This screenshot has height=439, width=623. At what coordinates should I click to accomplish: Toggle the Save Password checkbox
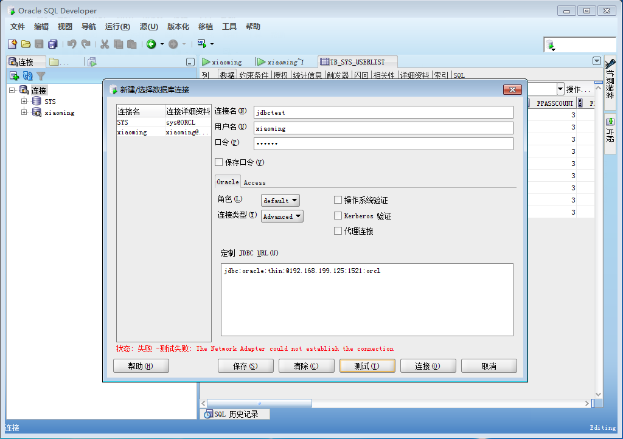click(218, 162)
